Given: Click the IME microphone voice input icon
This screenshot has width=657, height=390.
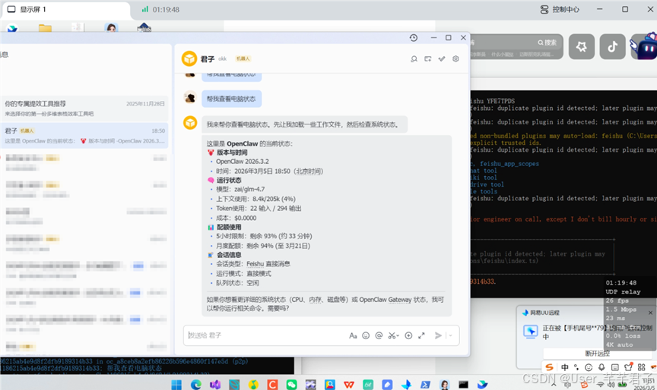Looking at the screenshot, I should (601, 367).
